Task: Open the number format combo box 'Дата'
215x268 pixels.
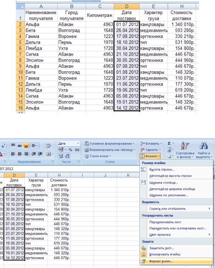Action: [69, 144]
